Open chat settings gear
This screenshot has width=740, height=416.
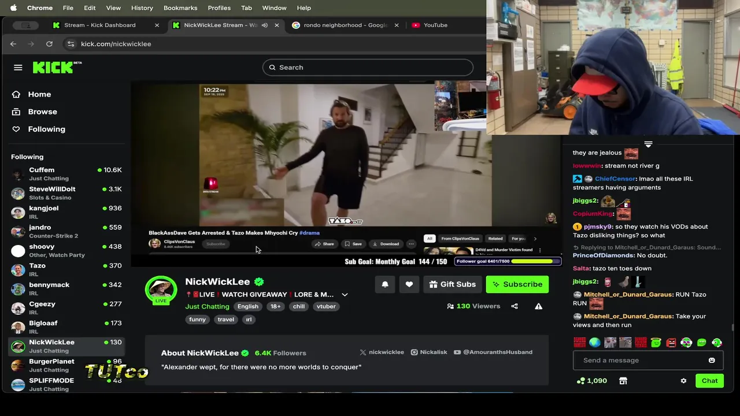point(683,381)
